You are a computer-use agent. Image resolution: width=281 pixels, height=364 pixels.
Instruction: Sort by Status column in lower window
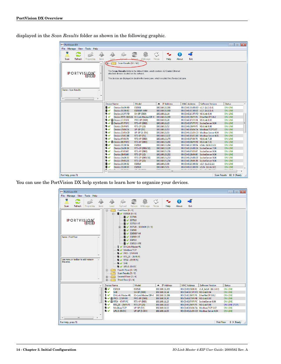pos(234,285)
